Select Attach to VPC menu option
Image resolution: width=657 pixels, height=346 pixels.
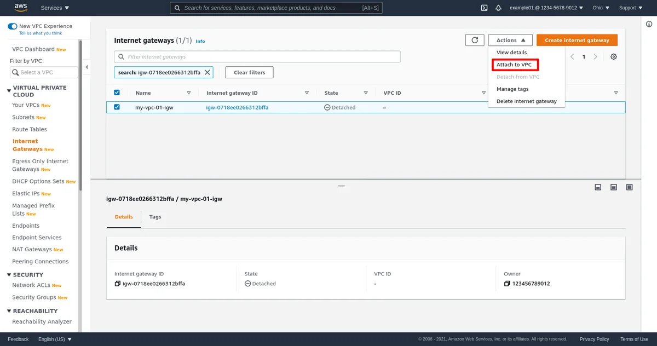pos(514,65)
